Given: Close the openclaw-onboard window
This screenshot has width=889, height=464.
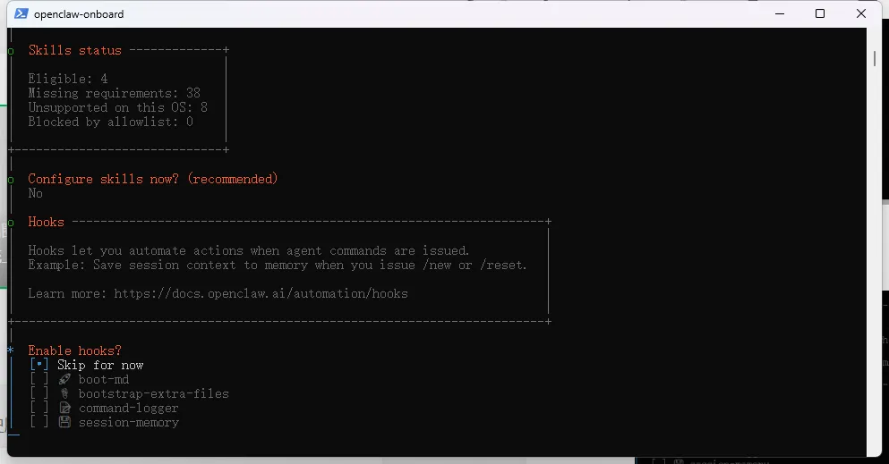Looking at the screenshot, I should click(861, 13).
